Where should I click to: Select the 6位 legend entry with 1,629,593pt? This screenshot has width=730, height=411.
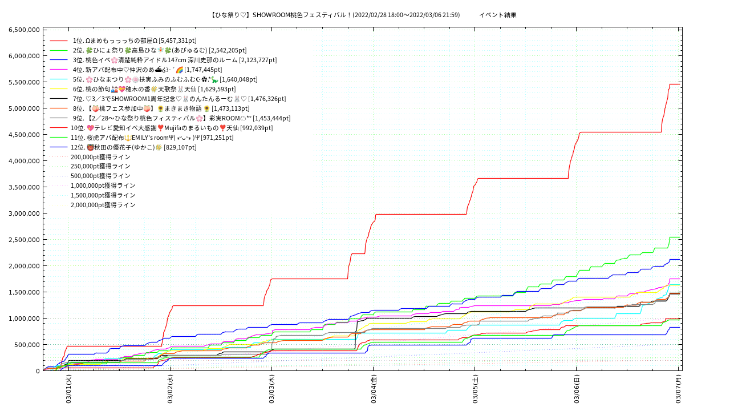coord(154,89)
